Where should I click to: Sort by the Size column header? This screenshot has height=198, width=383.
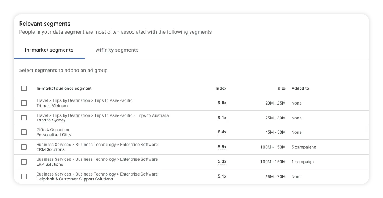click(x=281, y=88)
